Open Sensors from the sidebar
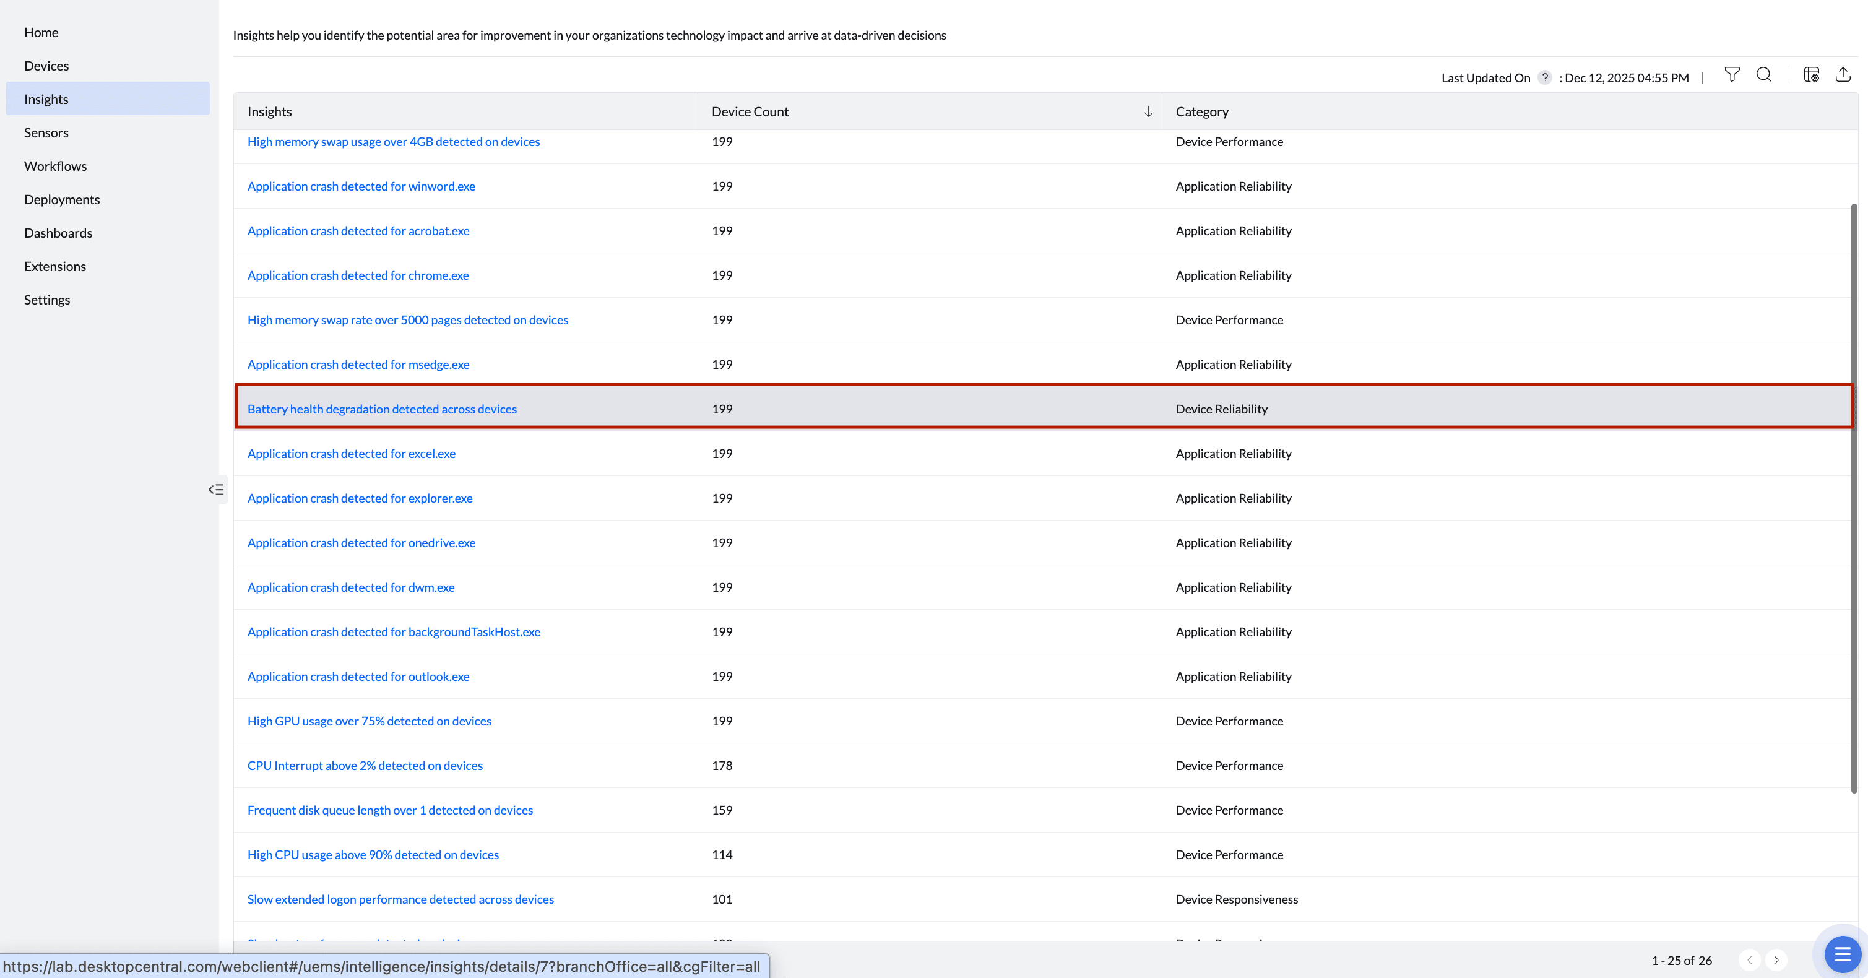This screenshot has width=1868, height=978. (46, 132)
